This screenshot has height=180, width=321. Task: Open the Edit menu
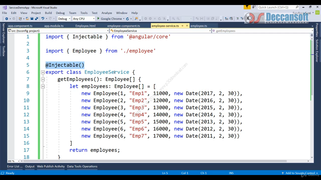coord(14,13)
